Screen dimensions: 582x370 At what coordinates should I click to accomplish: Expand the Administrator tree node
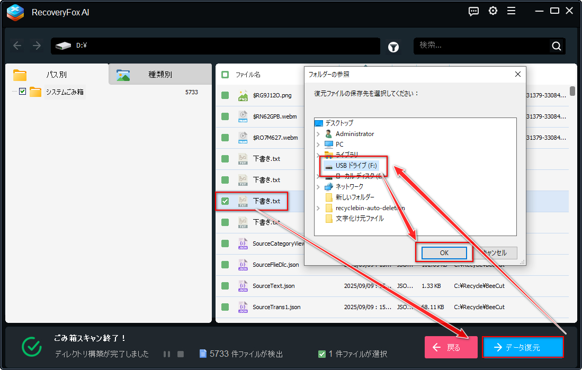318,134
